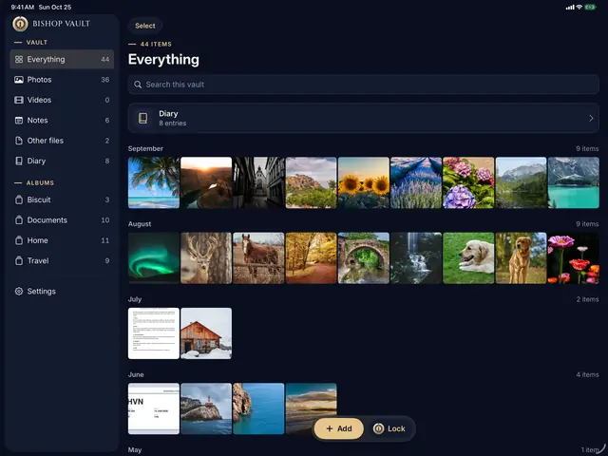Open the hydrangea flowers photo
Viewport: 608px width, 456px height.
pos(468,182)
